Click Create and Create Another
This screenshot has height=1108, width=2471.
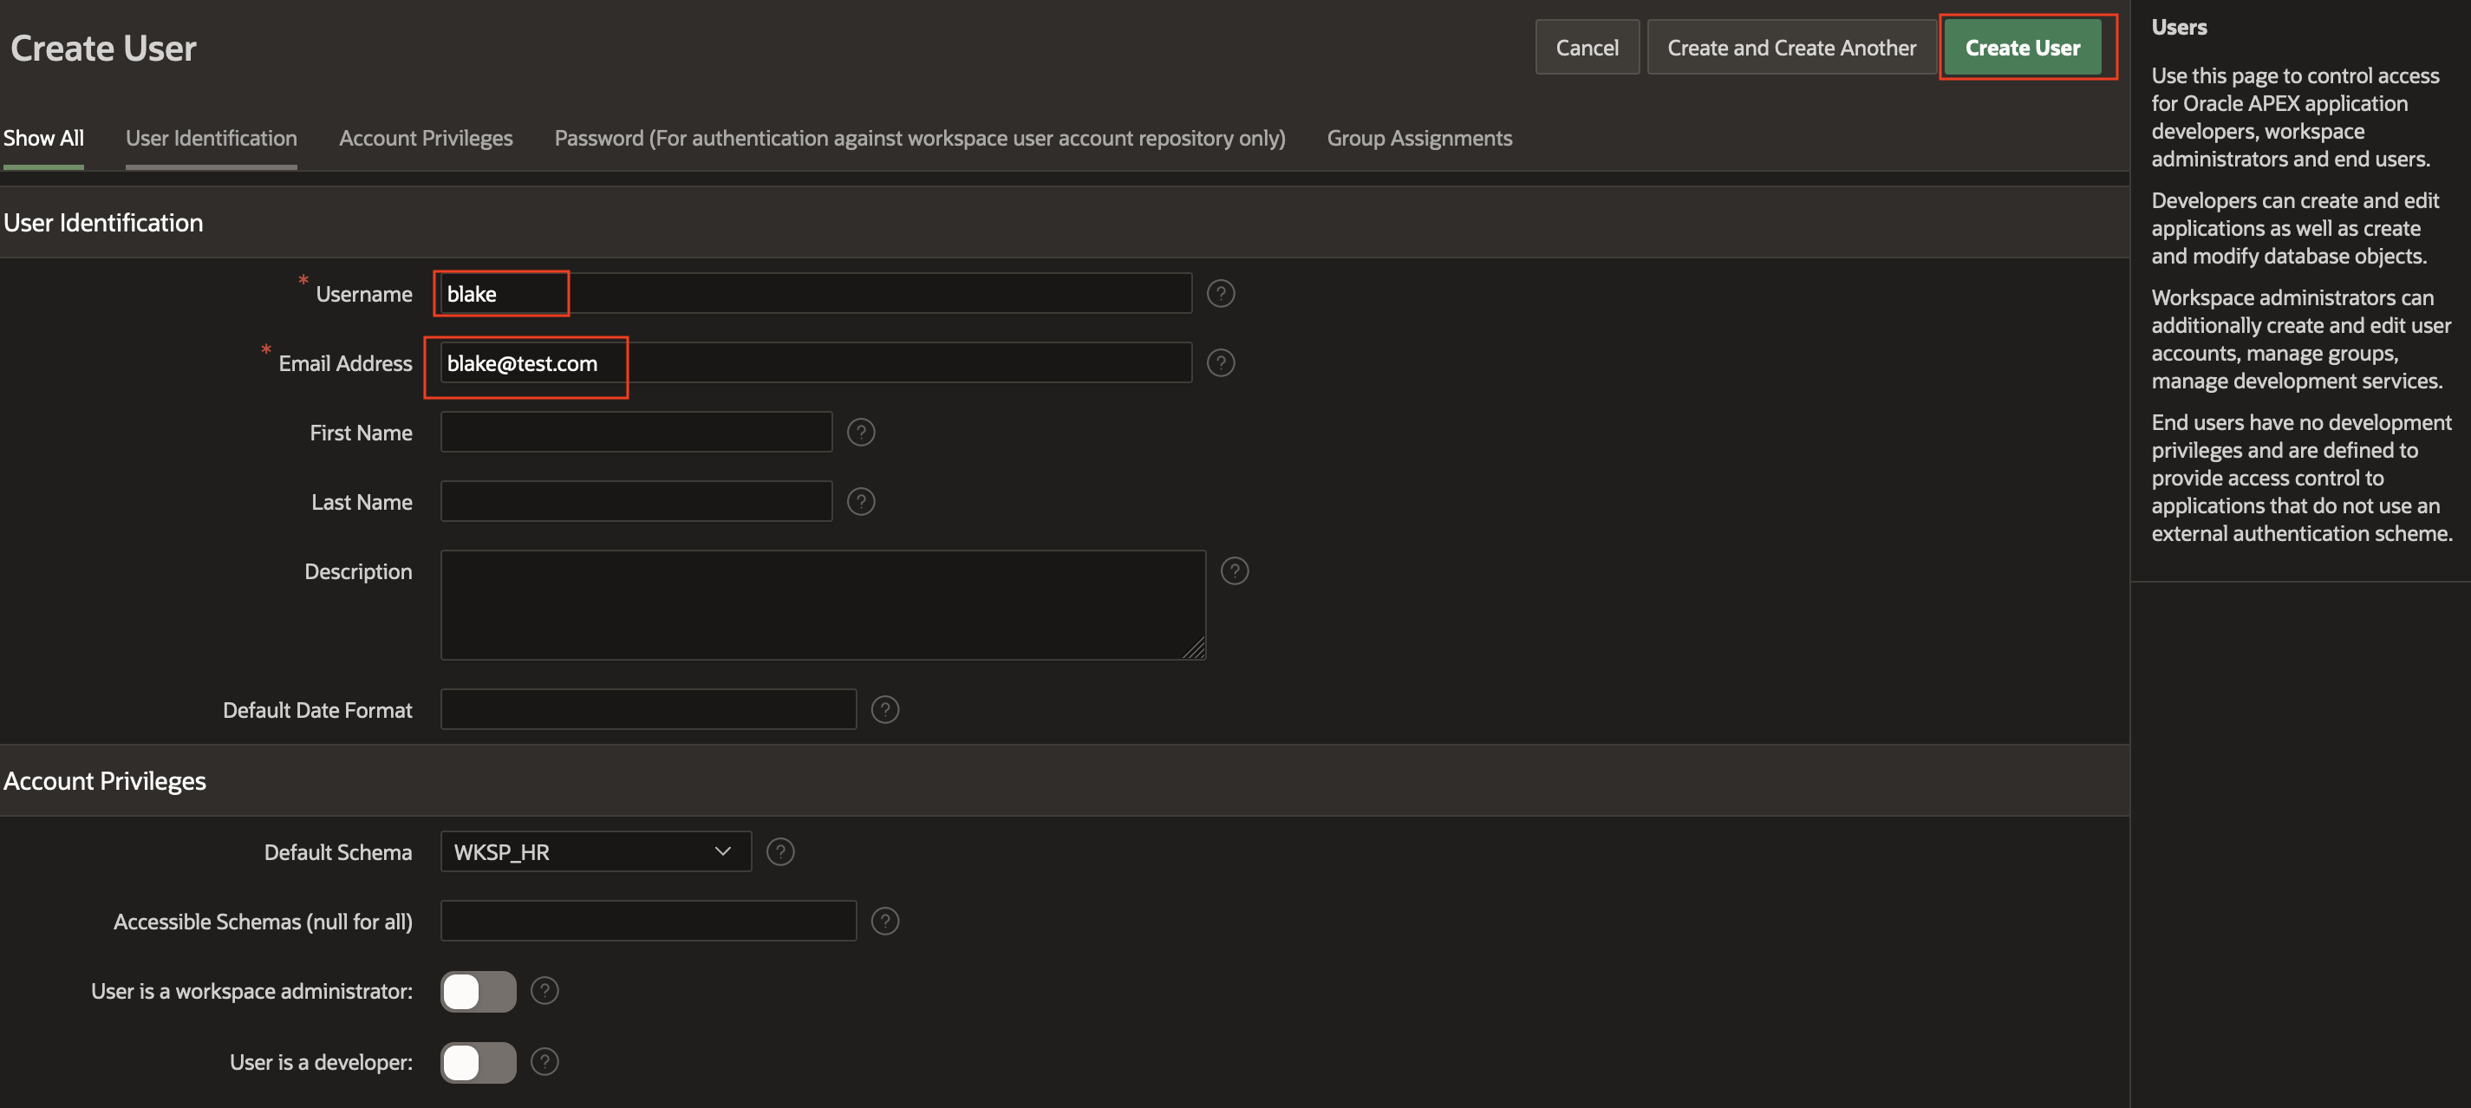point(1792,46)
